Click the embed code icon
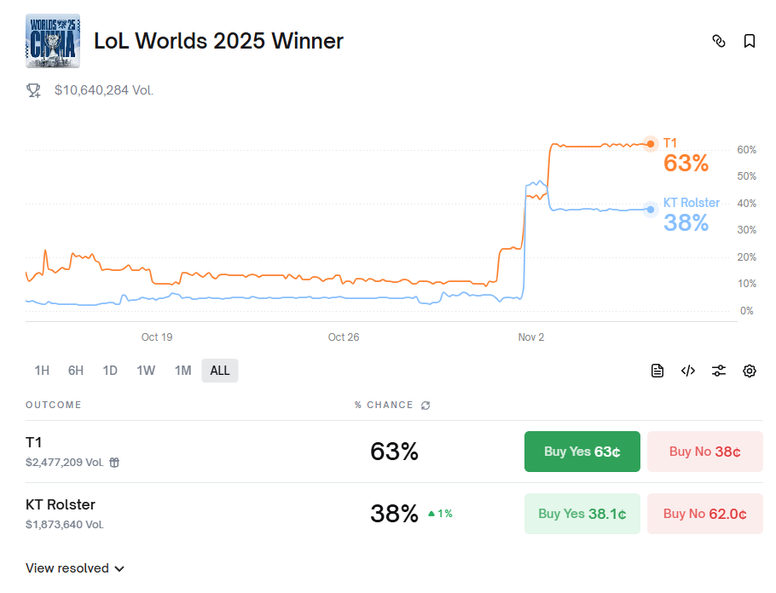The height and width of the screenshot is (593, 776). [x=688, y=371]
